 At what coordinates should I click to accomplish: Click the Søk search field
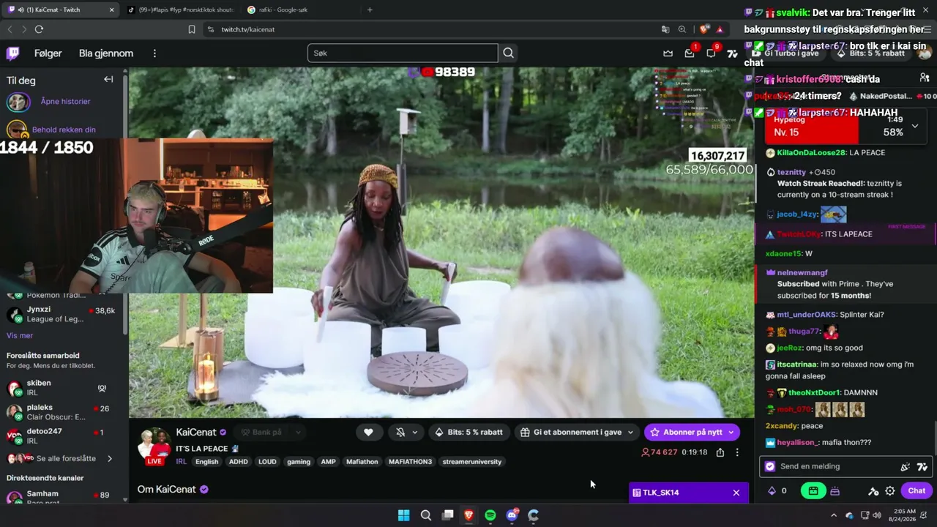pyautogui.click(x=403, y=53)
